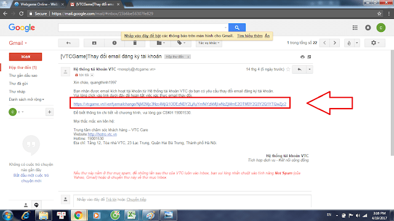Click the blue search button
The width and height of the screenshot is (394, 221).
coord(236,28)
